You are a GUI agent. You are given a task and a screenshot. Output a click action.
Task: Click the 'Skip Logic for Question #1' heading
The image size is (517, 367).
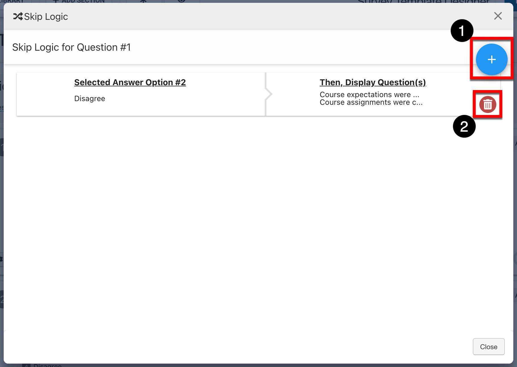(x=71, y=47)
